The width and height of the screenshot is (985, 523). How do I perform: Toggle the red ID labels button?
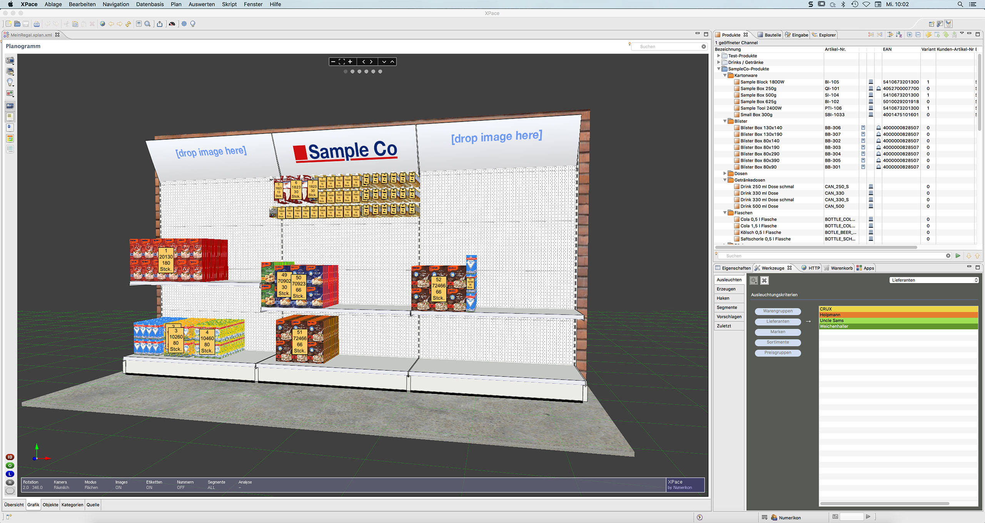tap(10, 457)
